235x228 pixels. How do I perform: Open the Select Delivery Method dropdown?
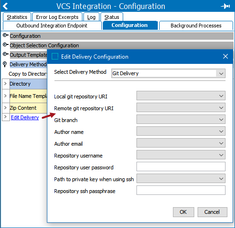pos(221,73)
